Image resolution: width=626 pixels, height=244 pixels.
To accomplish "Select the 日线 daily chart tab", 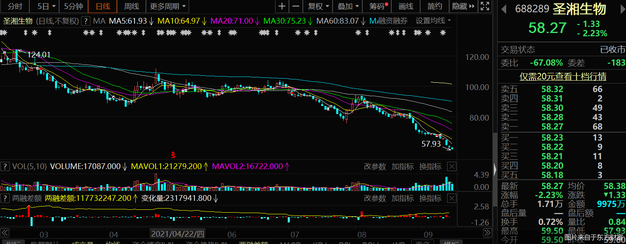I will tap(103, 7).
